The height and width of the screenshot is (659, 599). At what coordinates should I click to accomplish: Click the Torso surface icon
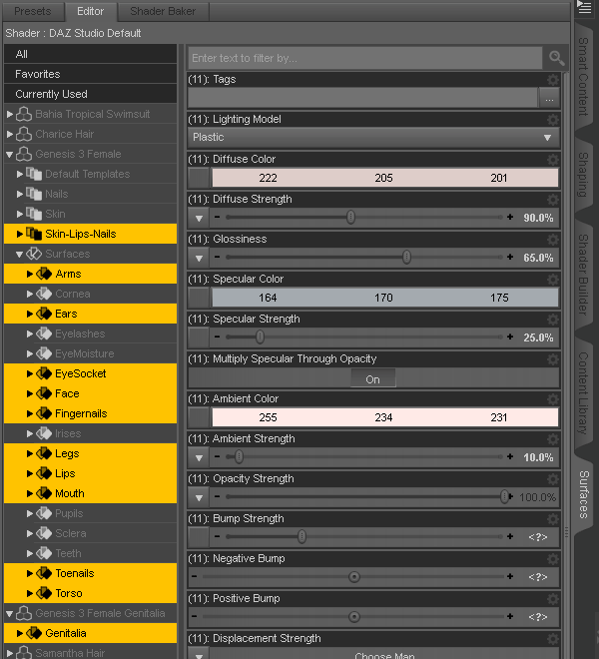click(x=44, y=593)
